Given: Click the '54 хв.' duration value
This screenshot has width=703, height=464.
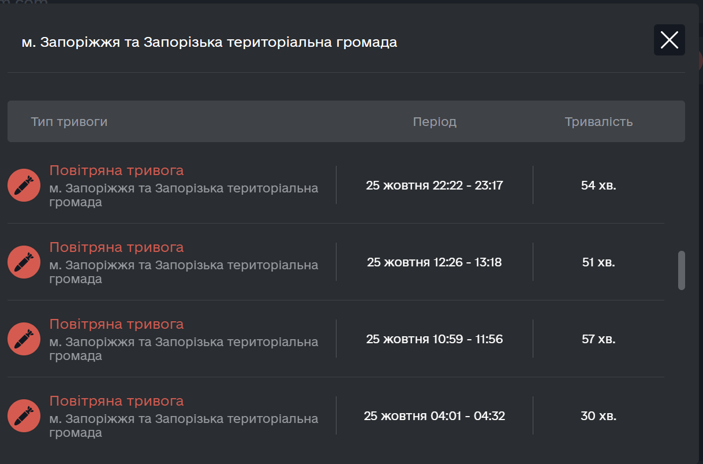Looking at the screenshot, I should click(x=599, y=185).
